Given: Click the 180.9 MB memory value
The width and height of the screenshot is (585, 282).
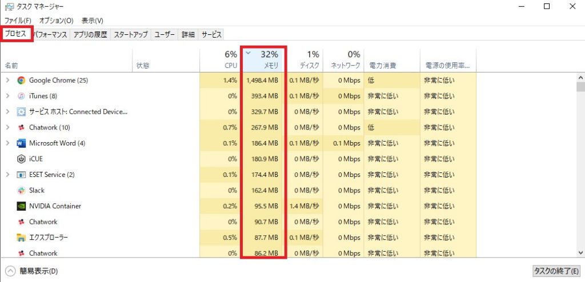Looking at the screenshot, I should [265, 159].
